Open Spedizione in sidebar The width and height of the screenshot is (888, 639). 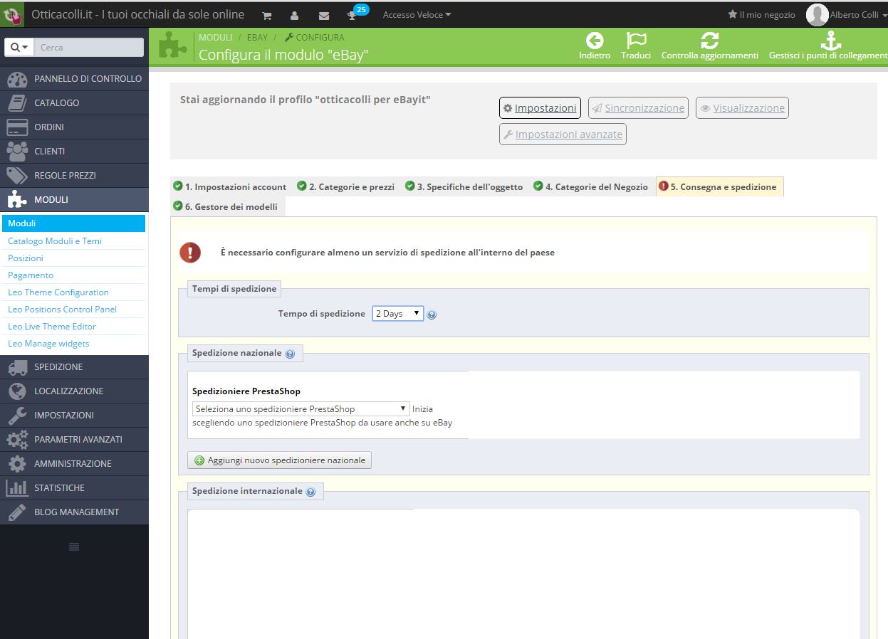point(74,367)
